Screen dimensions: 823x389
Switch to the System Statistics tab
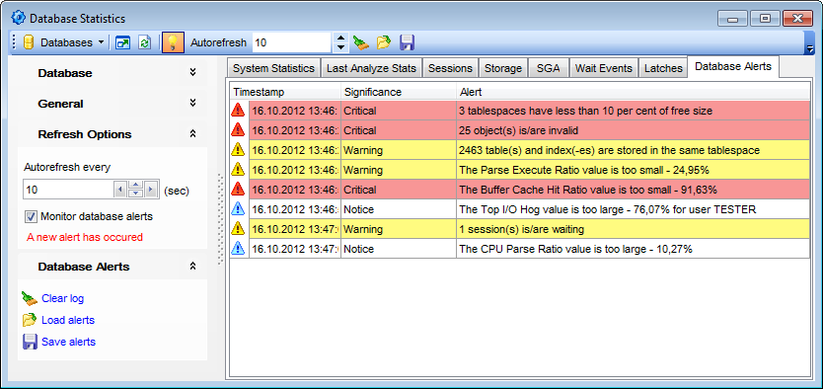274,68
